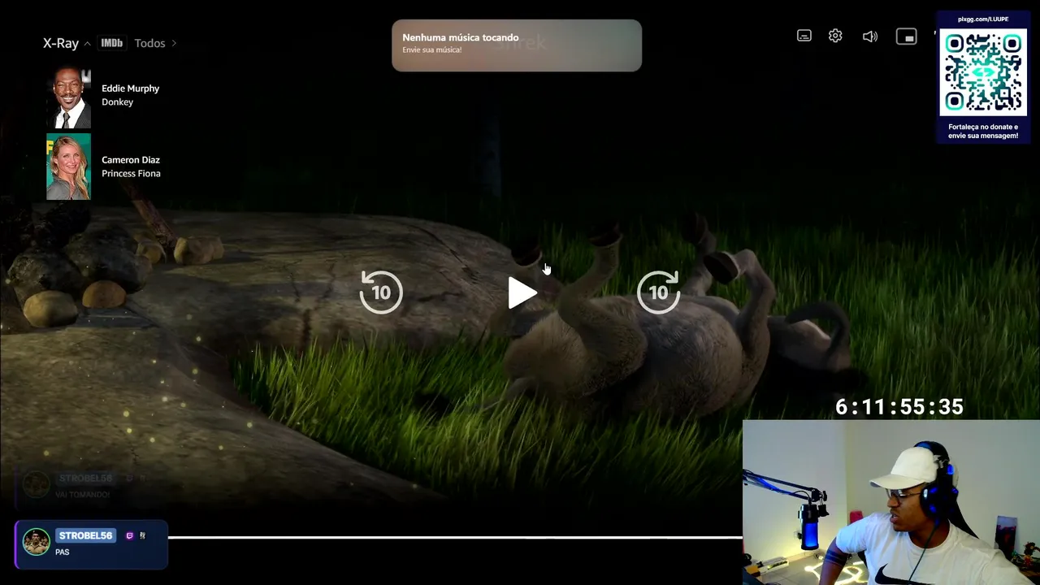Click the 'Envie sua música!' text

pyautogui.click(x=431, y=50)
